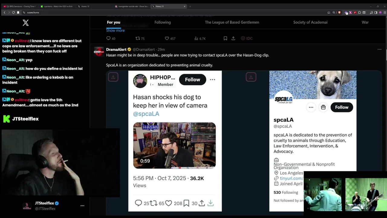Reload the page in browser toolbar
The width and height of the screenshot is (387, 218).
[x=13, y=12]
